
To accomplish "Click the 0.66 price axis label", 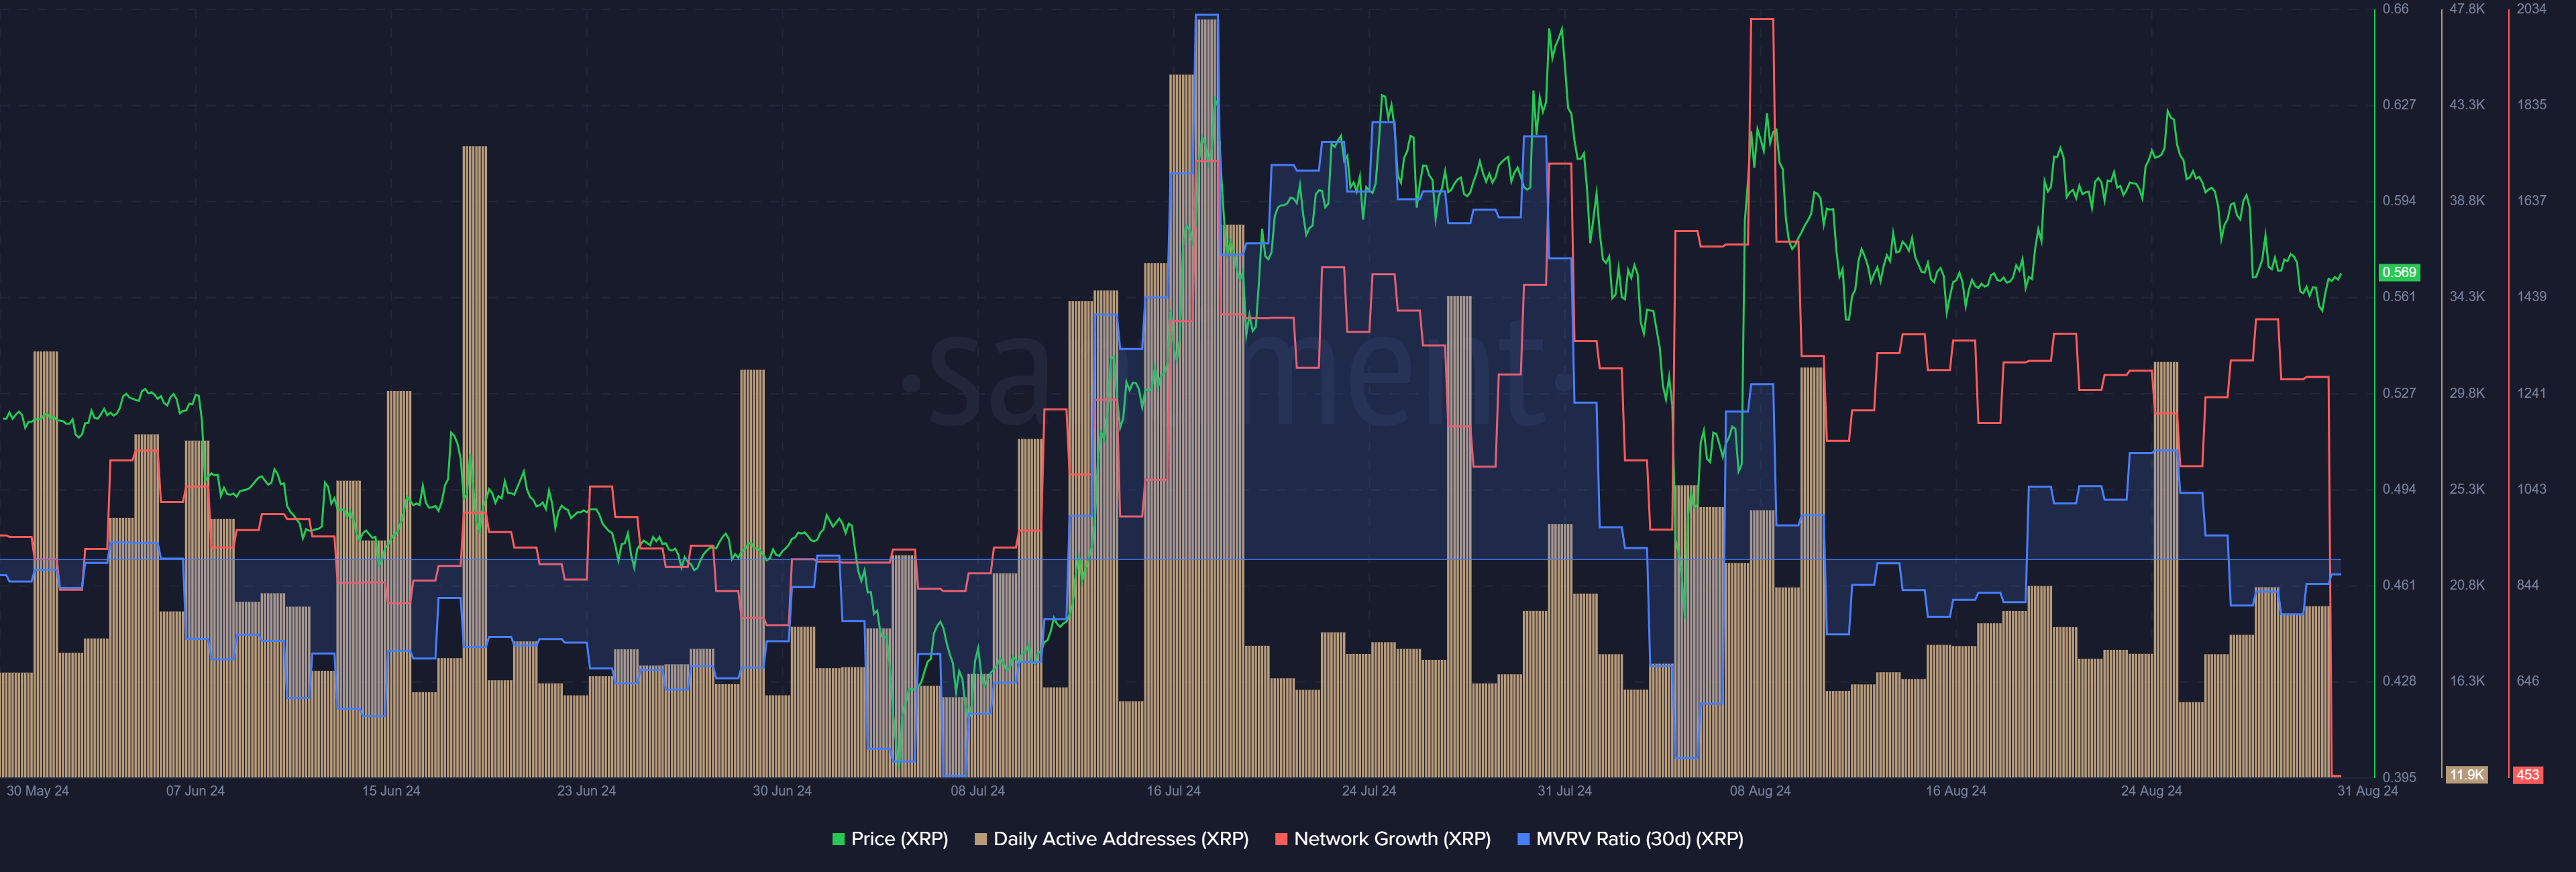I will point(2395,9).
